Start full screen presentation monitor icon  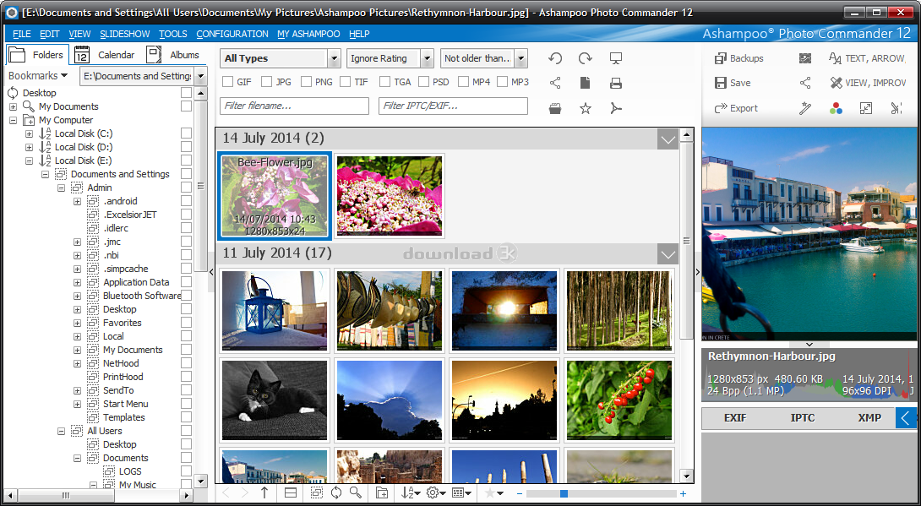click(616, 58)
